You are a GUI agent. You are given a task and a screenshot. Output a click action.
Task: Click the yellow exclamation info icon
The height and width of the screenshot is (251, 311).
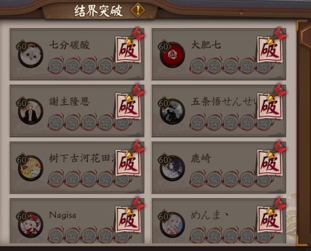point(138,10)
